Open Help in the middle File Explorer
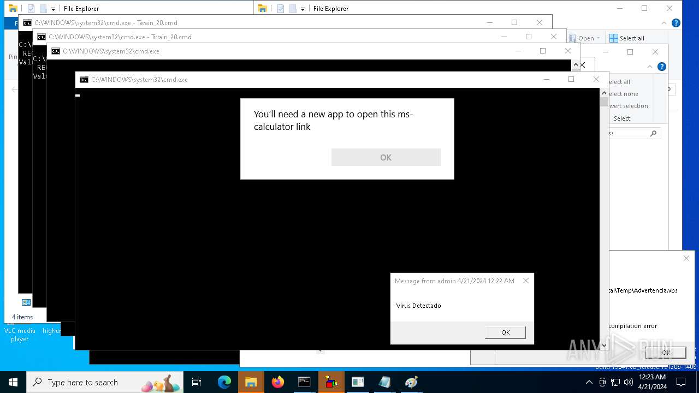Screen dimensions: 699x393 [676, 23]
